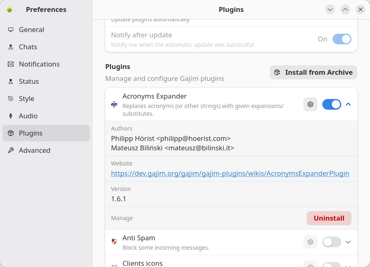Click the Style palette icon
The image size is (370, 267).
[11, 99]
